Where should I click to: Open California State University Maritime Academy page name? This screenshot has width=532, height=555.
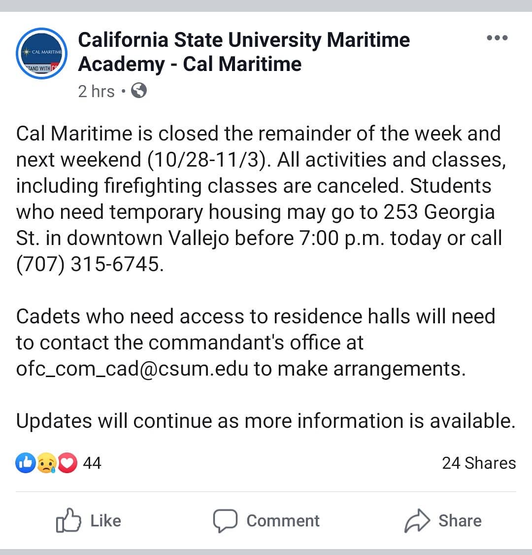244,52
